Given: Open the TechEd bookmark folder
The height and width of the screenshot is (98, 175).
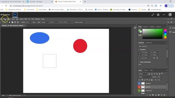Looking at the screenshot, I should [142, 10].
